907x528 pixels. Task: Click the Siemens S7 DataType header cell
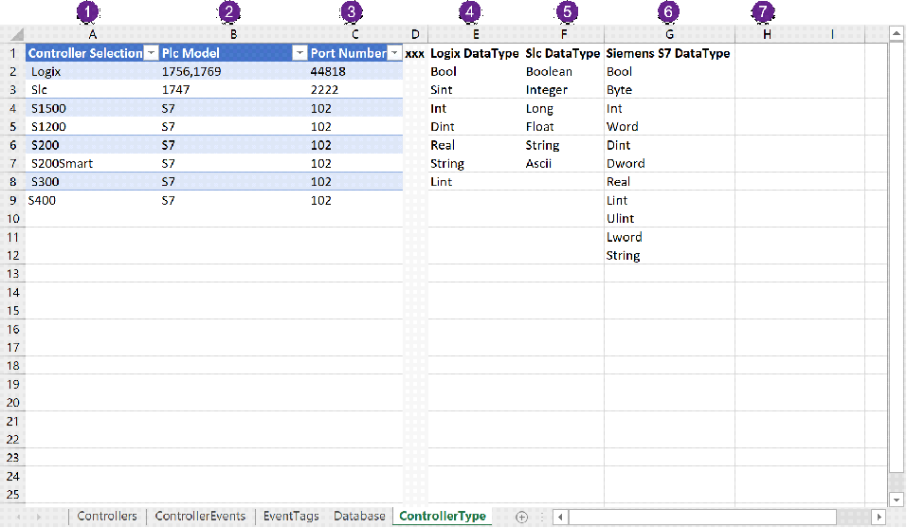669,53
